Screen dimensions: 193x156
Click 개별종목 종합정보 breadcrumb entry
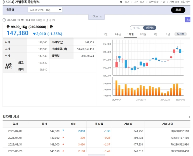(x=180, y=2)
